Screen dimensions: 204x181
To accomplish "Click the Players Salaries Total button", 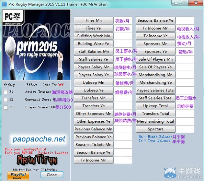I will (155, 90).
